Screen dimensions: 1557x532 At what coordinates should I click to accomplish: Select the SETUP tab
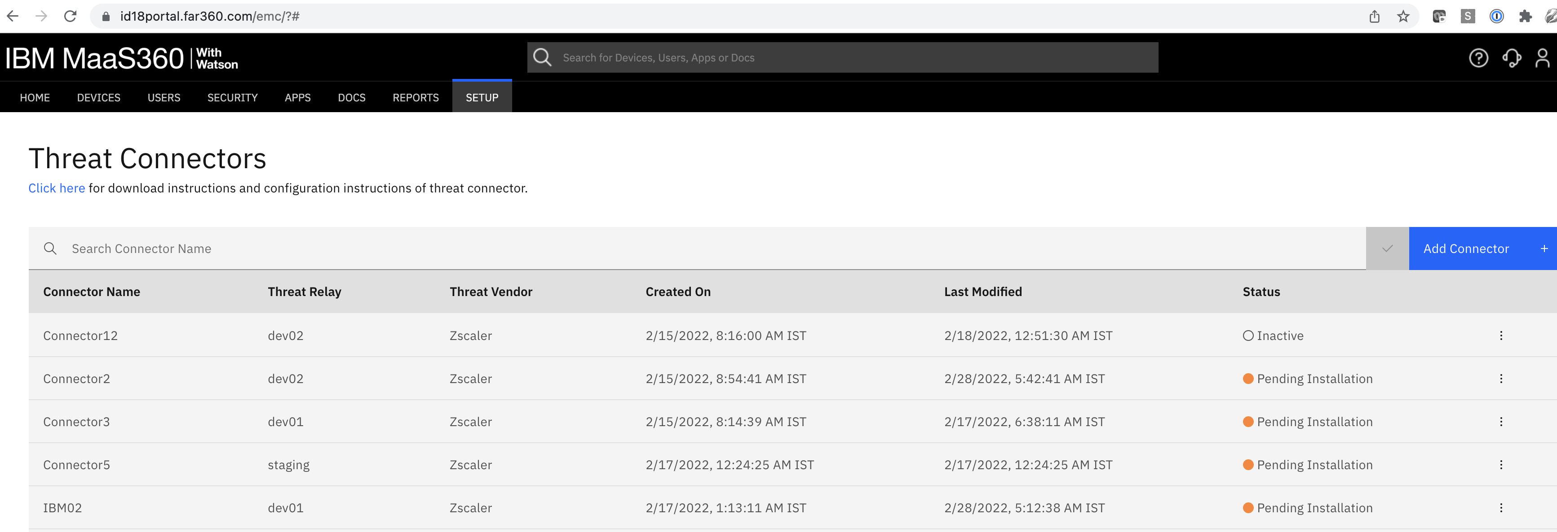(x=482, y=96)
